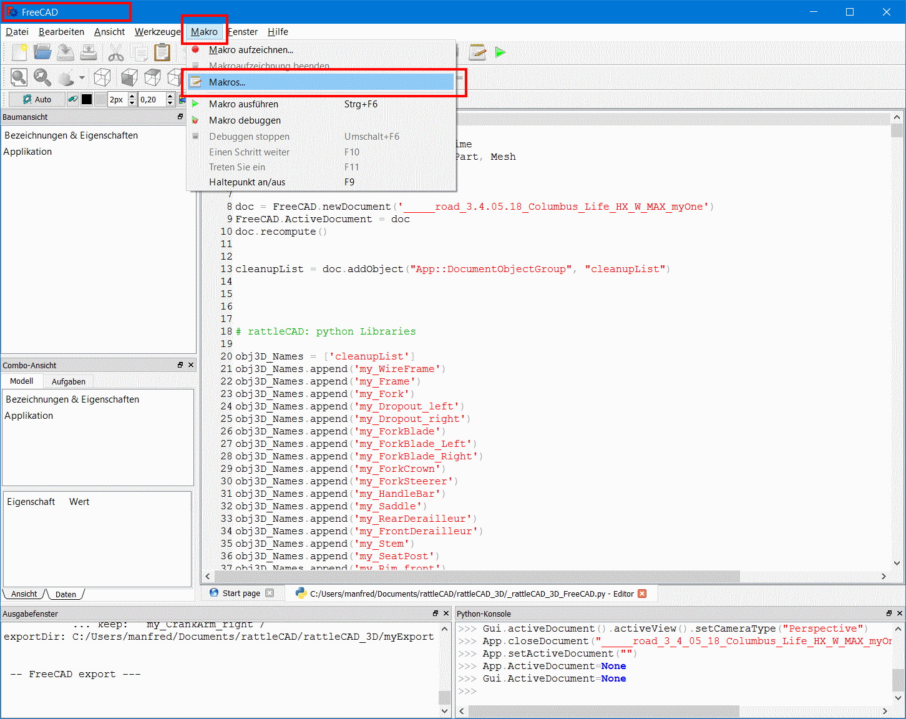This screenshot has height=719, width=906.
Task: Select the _rattleCAD_3D_FreeCAD.py Editor tab
Action: coord(472,594)
